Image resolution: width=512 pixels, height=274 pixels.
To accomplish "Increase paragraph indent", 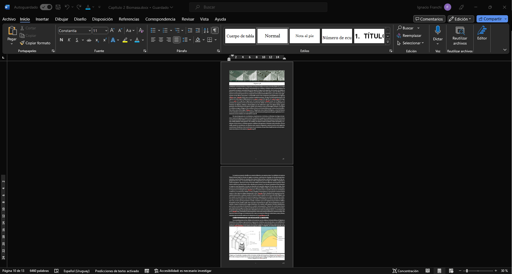I will (198, 30).
